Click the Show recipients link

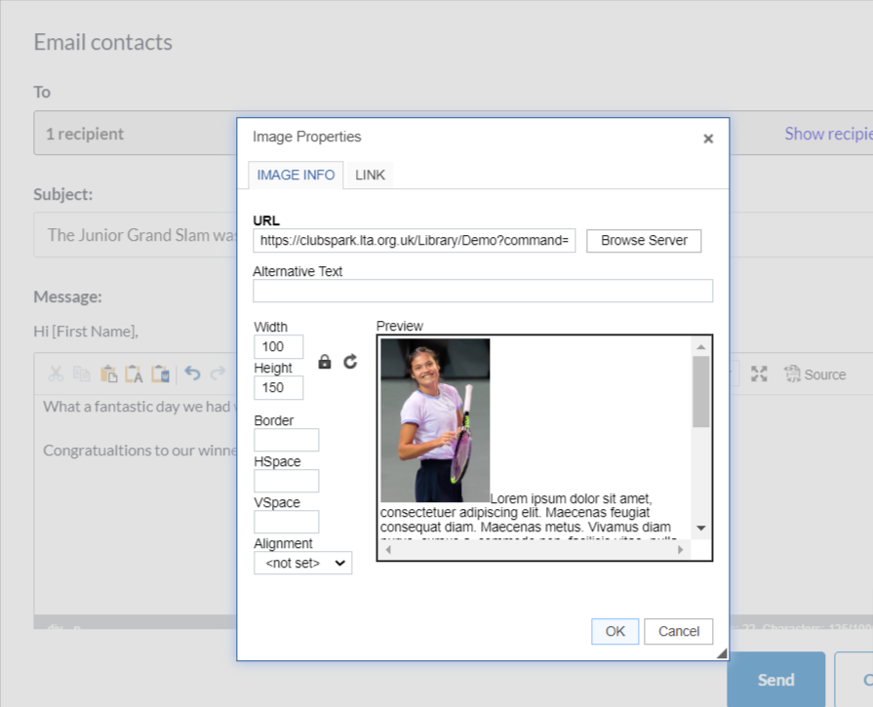coord(828,134)
